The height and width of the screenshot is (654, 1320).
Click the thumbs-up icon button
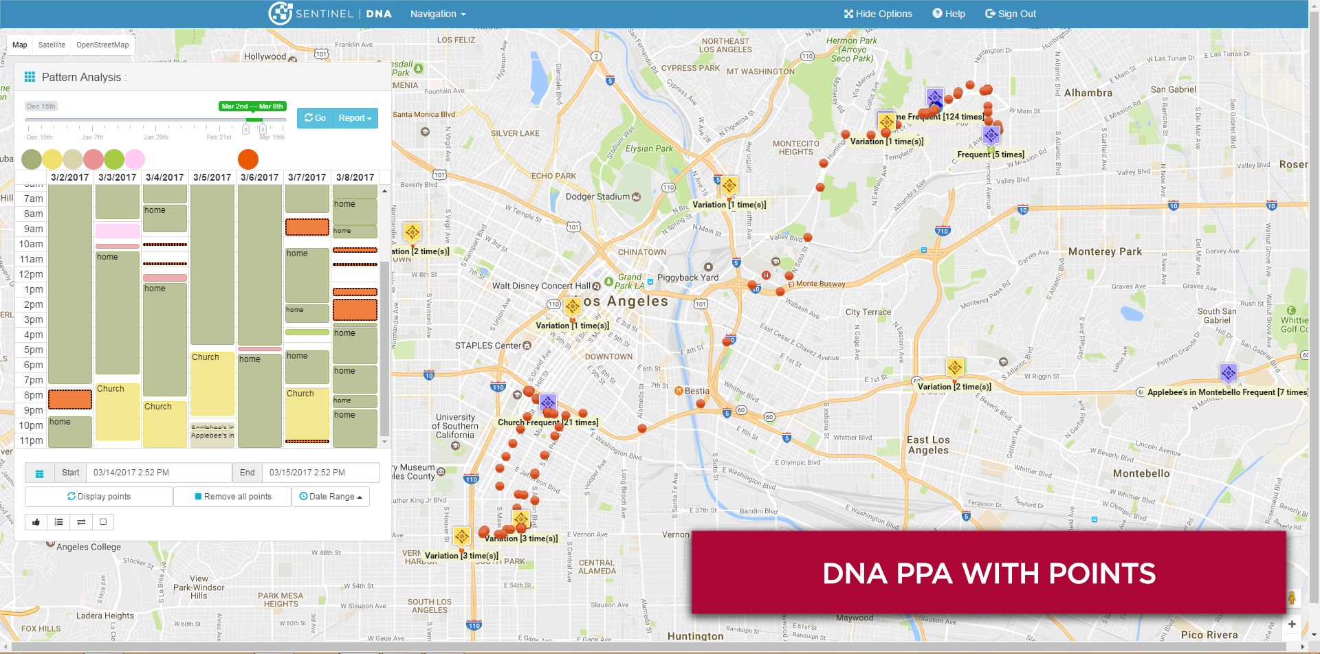[36, 522]
